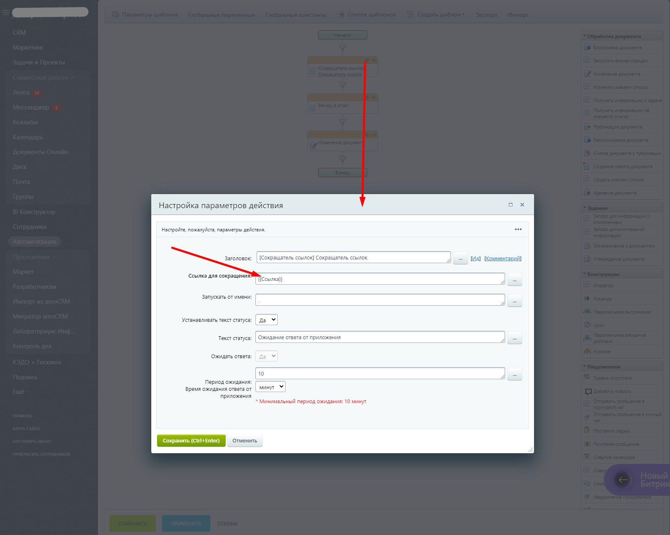Click the Условие icon
The image size is (670, 535).
(587, 351)
